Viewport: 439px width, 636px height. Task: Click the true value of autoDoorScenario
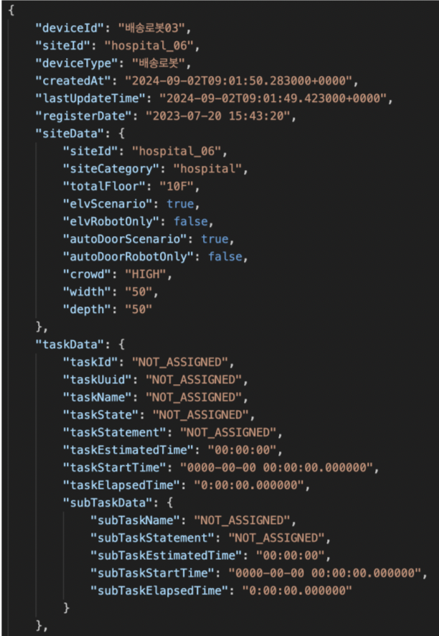(214, 239)
